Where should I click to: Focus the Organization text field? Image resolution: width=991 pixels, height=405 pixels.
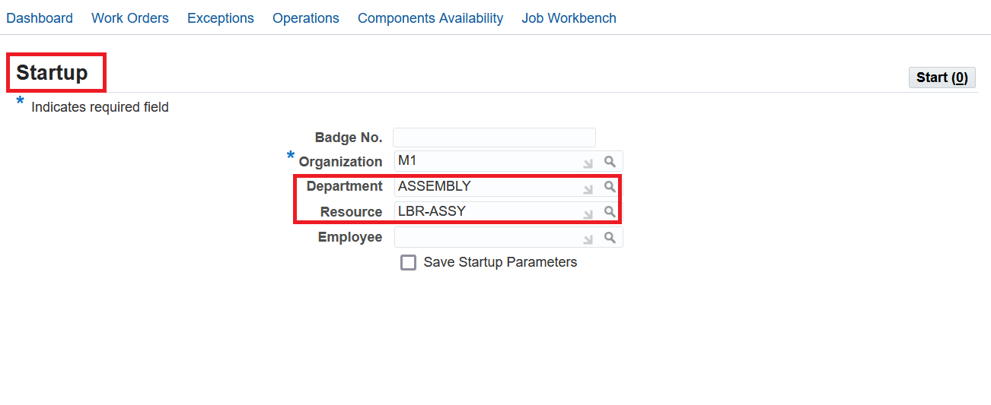pyautogui.click(x=487, y=161)
